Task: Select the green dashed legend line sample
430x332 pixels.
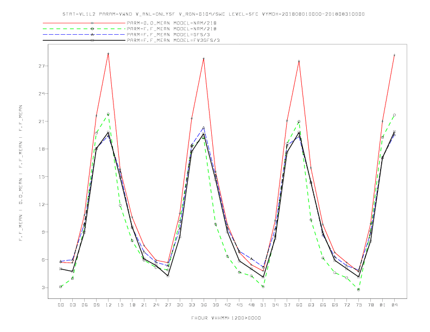Action: point(84,29)
